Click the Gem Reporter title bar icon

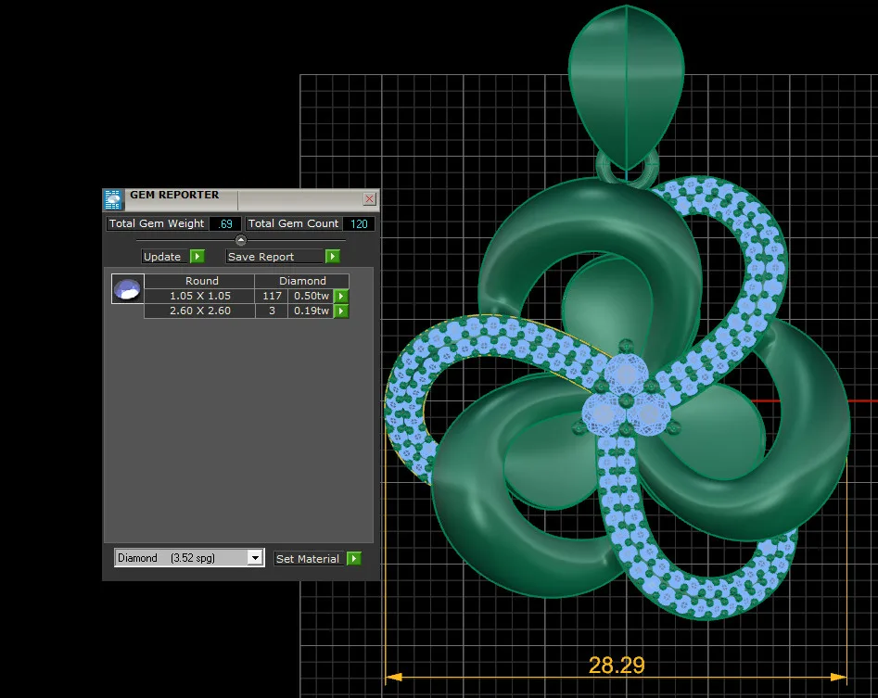[113, 199]
